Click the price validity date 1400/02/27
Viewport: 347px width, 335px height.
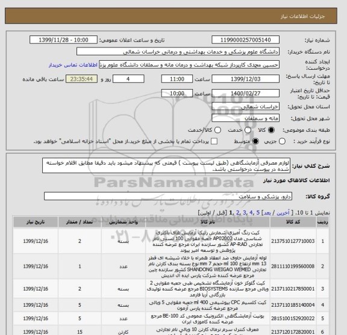tap(245, 93)
